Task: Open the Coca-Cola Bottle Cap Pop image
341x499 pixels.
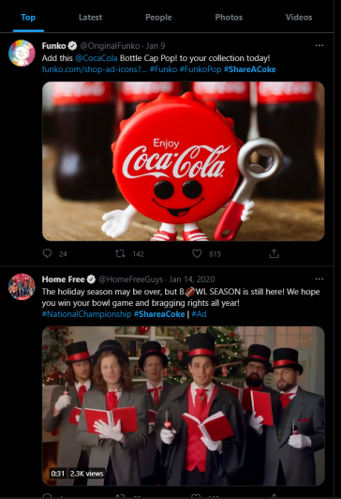Action: (x=184, y=161)
